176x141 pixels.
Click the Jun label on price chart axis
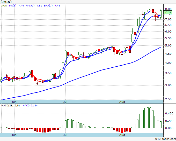[x=14, y=102]
